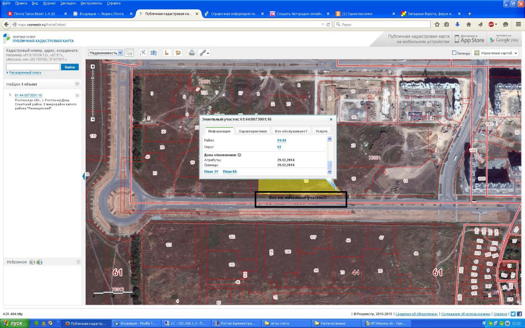
Task: Click the Найти search button
Action: (70, 67)
